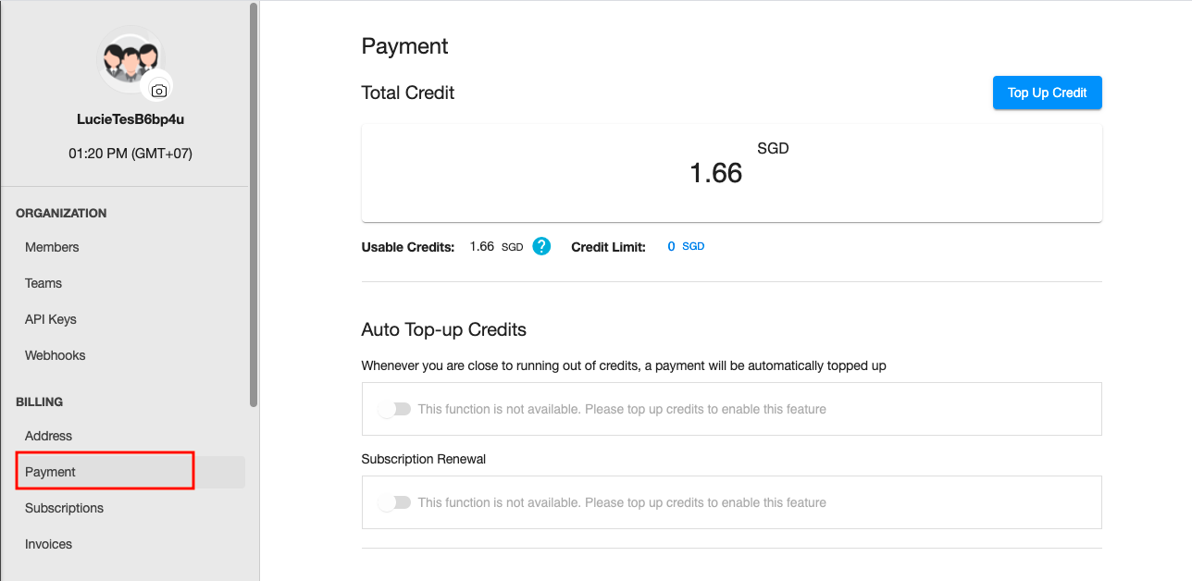Click the Top Up Credit button

1048,93
